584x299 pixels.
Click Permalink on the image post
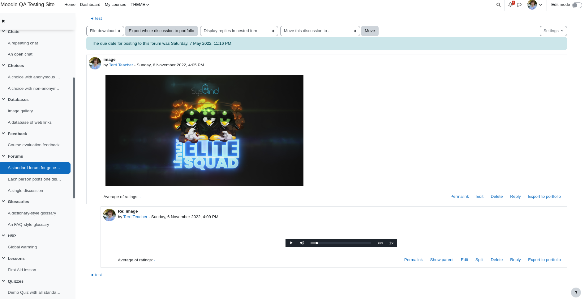(459, 197)
